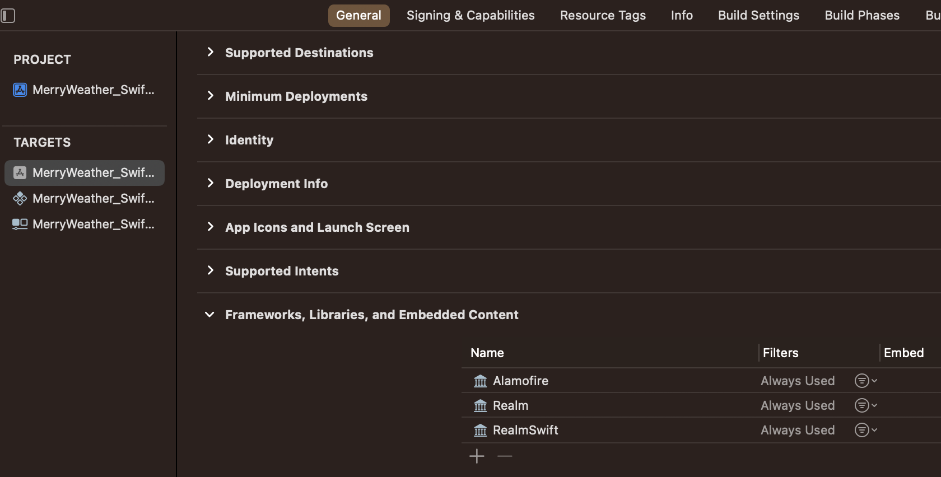
Task: Open platform filter menu for RealmSwift
Action: 865,430
